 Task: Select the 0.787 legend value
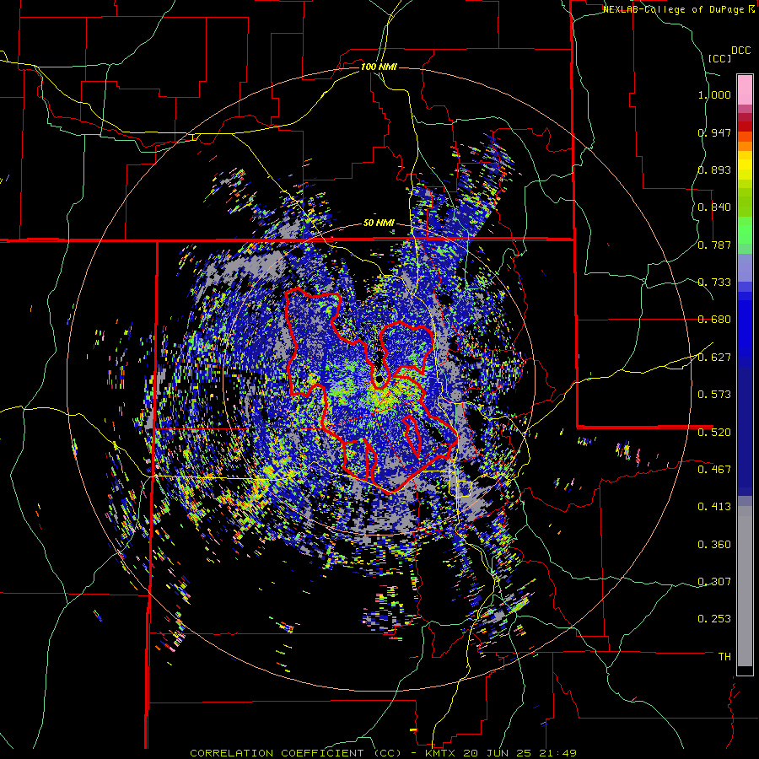[x=714, y=245]
